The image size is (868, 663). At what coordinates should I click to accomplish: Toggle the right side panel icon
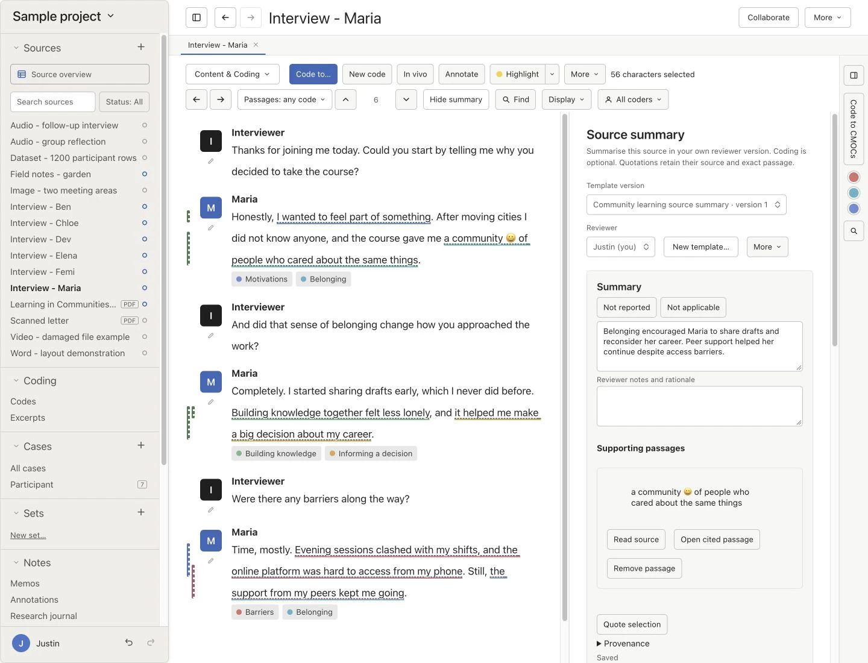click(854, 75)
